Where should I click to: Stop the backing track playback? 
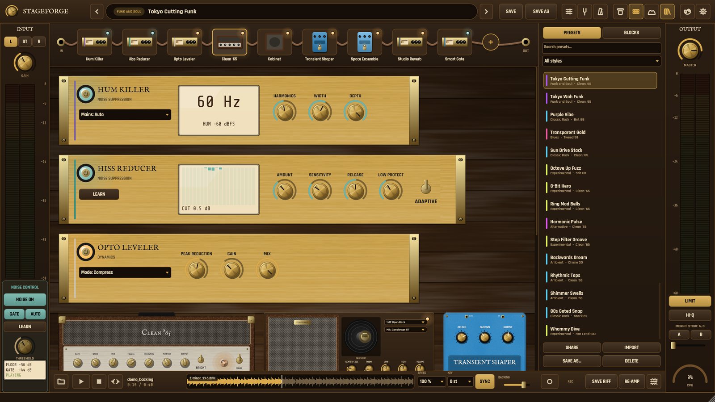coord(99,381)
